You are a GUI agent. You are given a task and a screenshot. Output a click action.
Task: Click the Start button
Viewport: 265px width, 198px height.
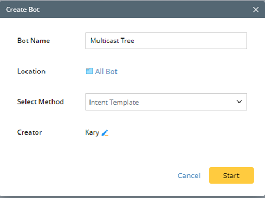(231, 175)
